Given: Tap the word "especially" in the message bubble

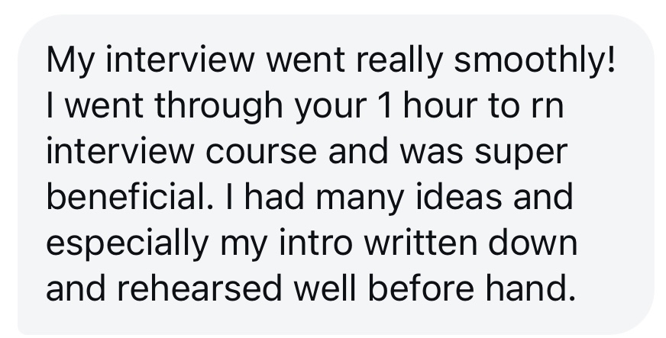Looking at the screenshot, I should (x=127, y=244).
